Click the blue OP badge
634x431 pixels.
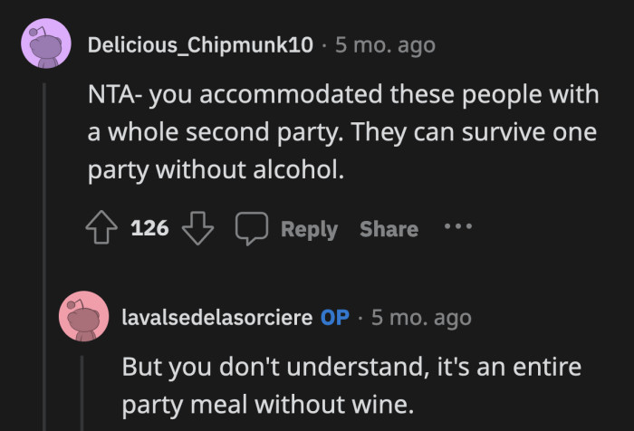(335, 318)
